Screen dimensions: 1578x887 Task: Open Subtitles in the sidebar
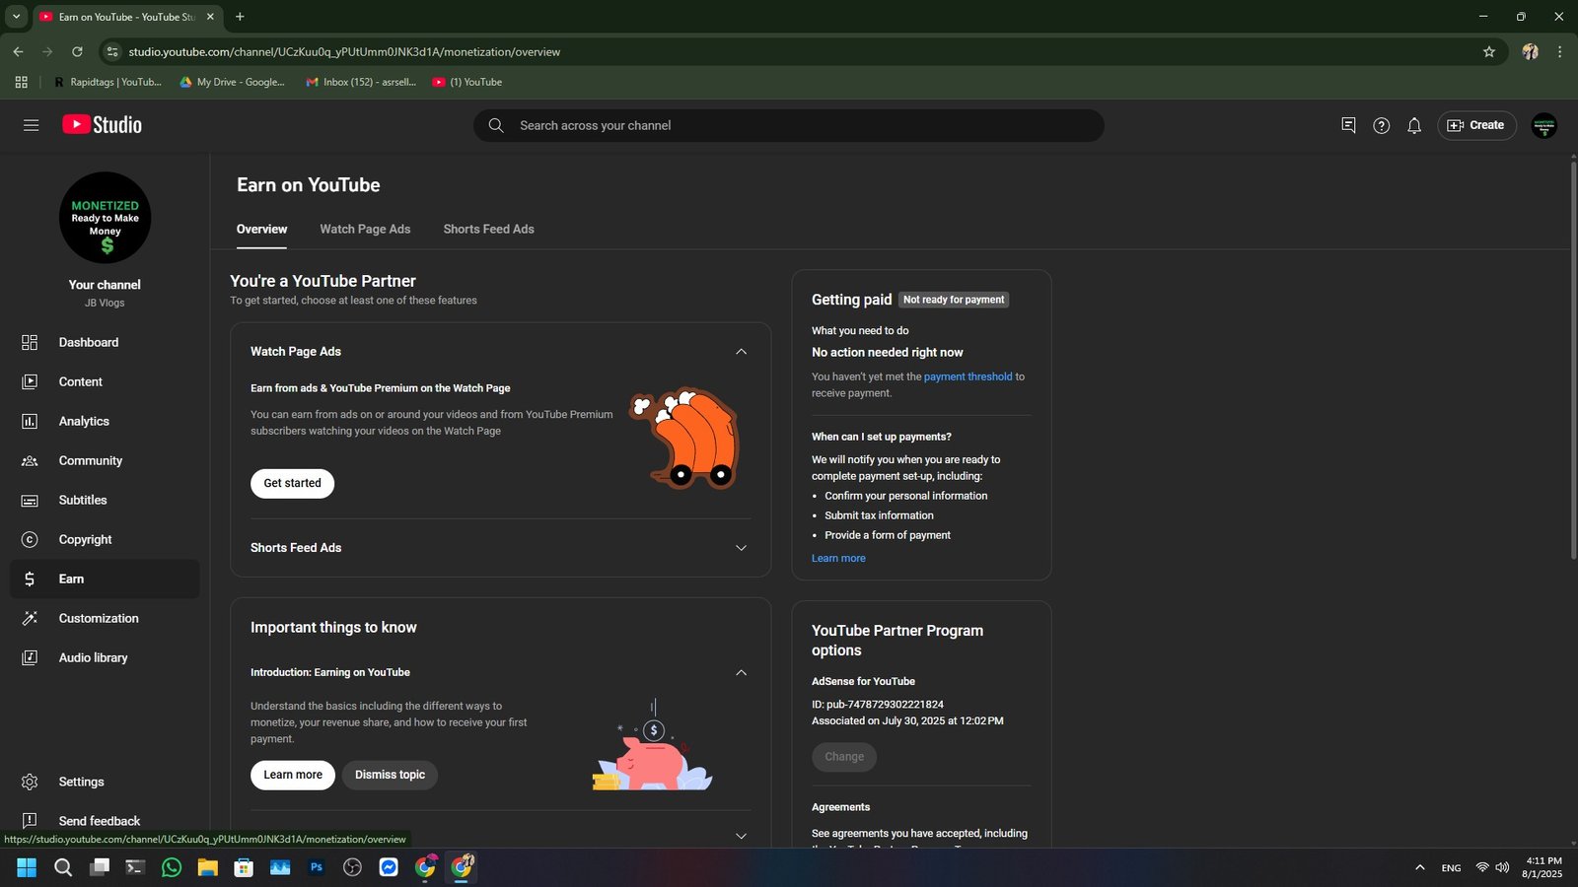tap(105, 500)
